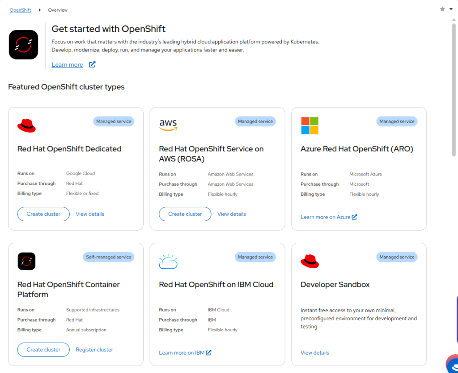Image resolution: width=458 pixels, height=373 pixels.
Task: Click the OpenShift logo beside the heading
Action: [23, 45]
